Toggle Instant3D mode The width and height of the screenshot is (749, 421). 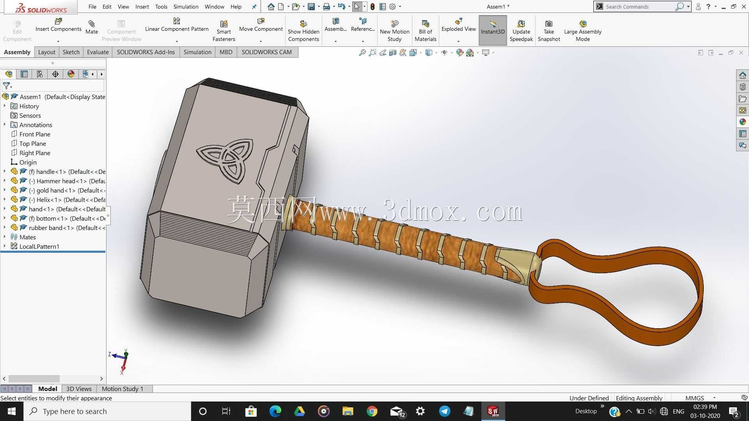pyautogui.click(x=493, y=30)
